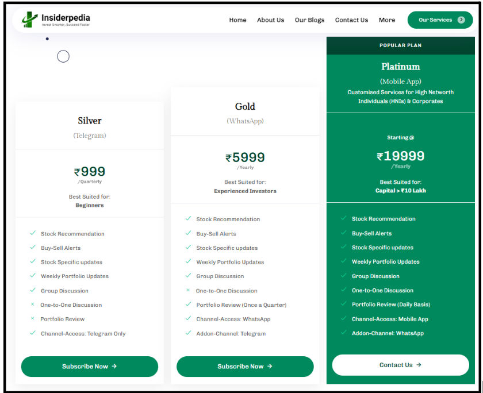Image resolution: width=483 pixels, height=393 pixels.
Task: Click checkmark beside Portfolio Review (Daily Basis)
Action: point(344,304)
